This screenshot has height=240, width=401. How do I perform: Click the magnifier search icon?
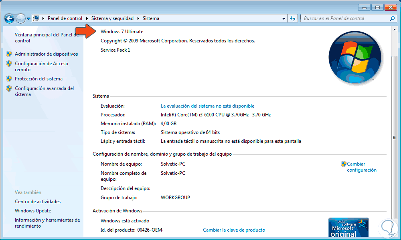392,18
